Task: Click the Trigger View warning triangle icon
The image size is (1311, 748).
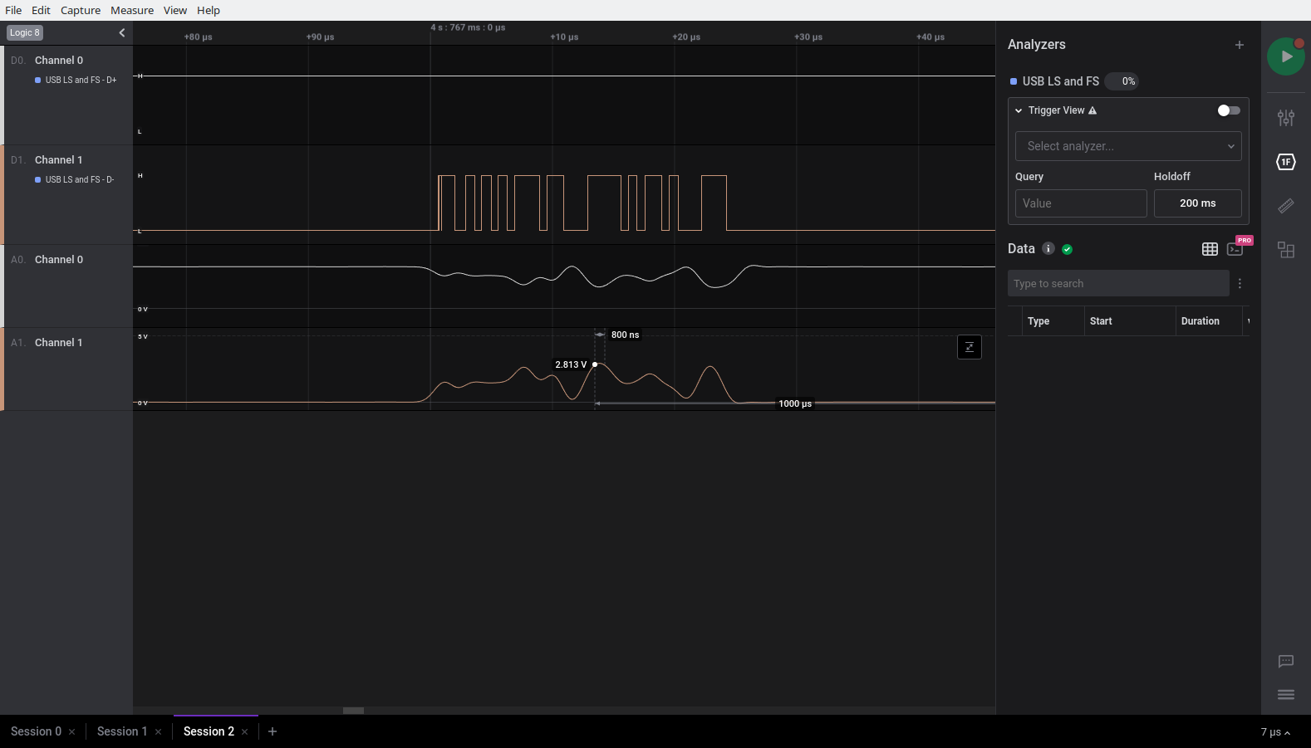Action: coord(1092,110)
